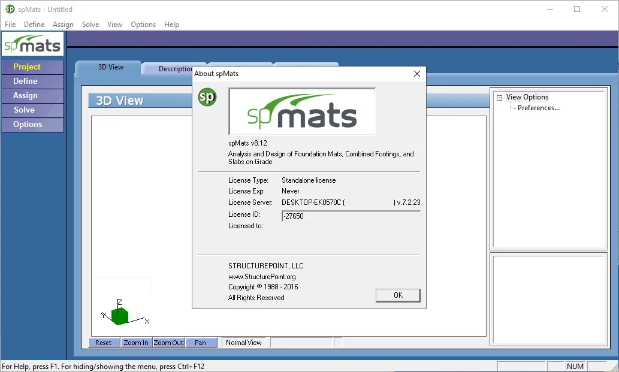Click the spMats logo in sidebar

[33, 43]
